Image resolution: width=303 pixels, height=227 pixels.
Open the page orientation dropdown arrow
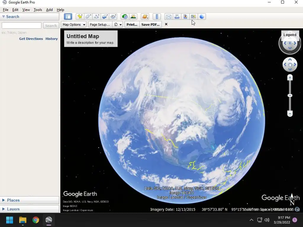click(x=120, y=25)
